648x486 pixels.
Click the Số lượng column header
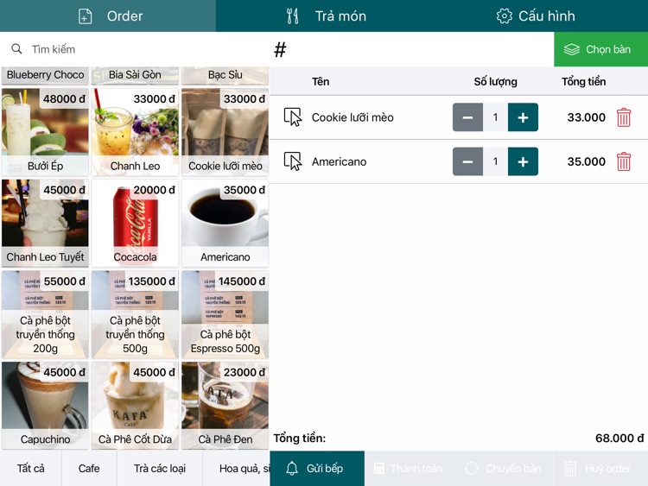[x=496, y=81]
